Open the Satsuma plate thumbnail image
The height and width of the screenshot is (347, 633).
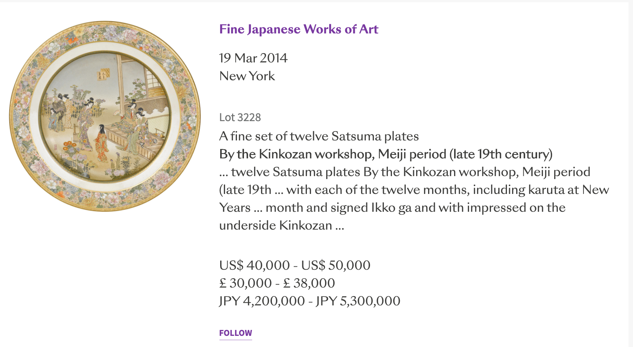coord(105,116)
